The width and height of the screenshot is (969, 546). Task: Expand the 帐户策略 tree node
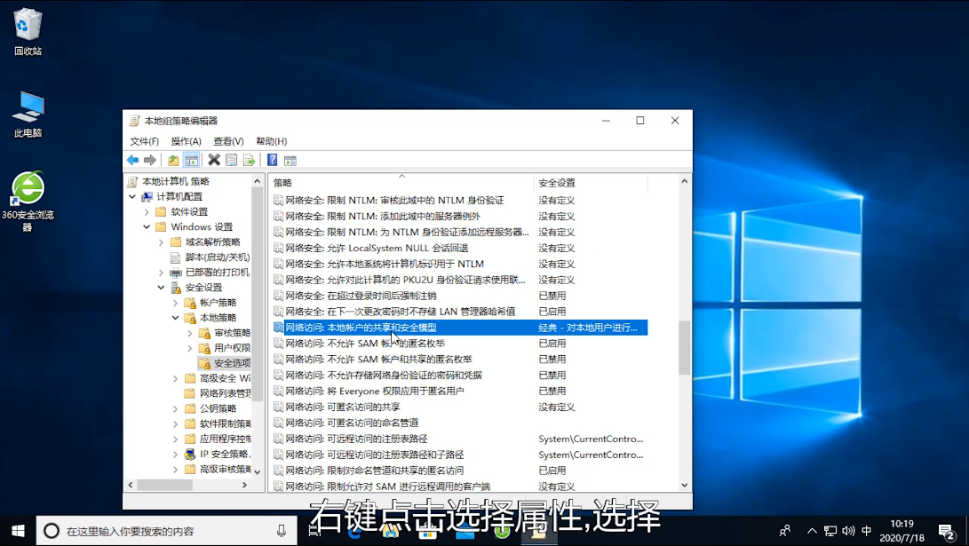click(x=176, y=303)
